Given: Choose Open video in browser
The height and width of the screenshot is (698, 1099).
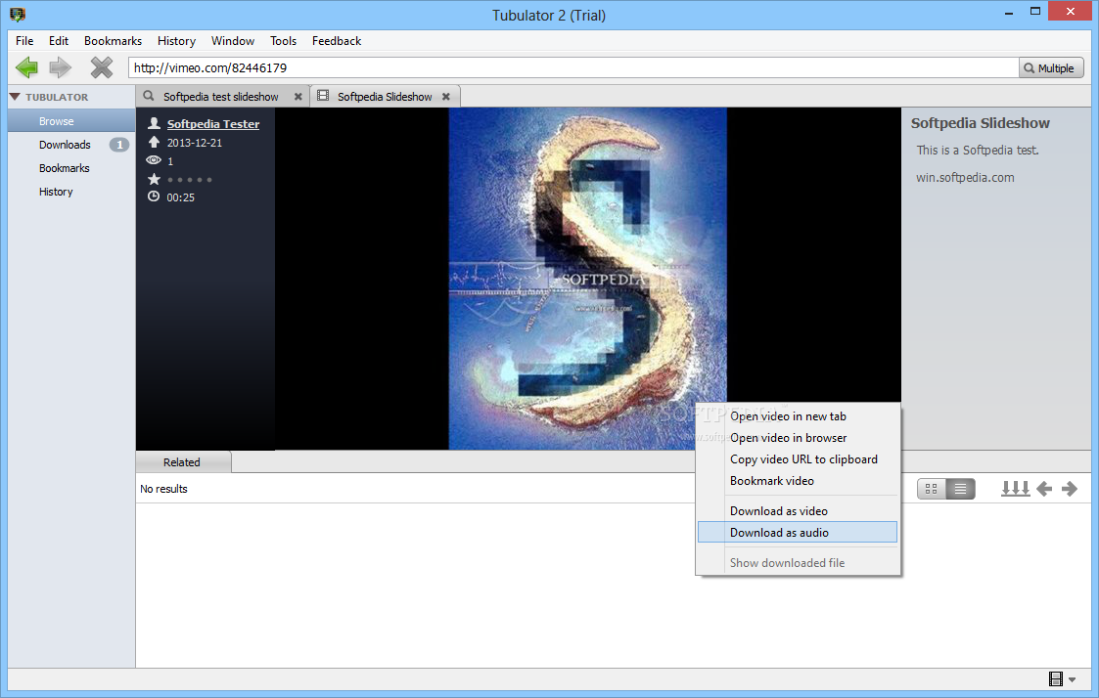Looking at the screenshot, I should (798, 438).
